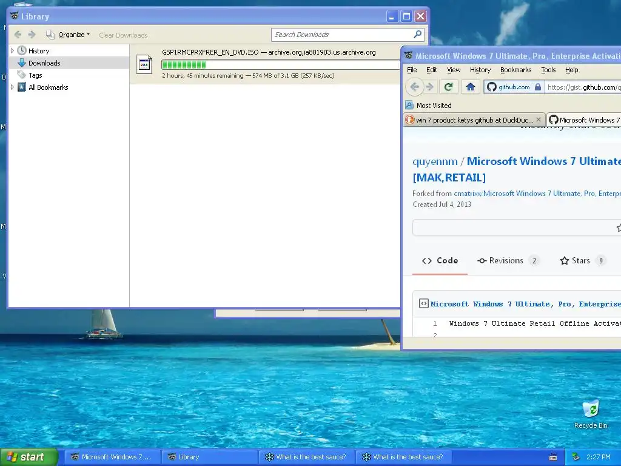Click the on-screen keyboard tray icon
The width and height of the screenshot is (621, 466).
[553, 458]
